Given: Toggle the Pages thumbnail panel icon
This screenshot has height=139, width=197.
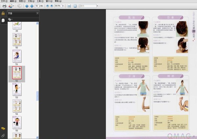Looking at the screenshot, I should 3,20.
